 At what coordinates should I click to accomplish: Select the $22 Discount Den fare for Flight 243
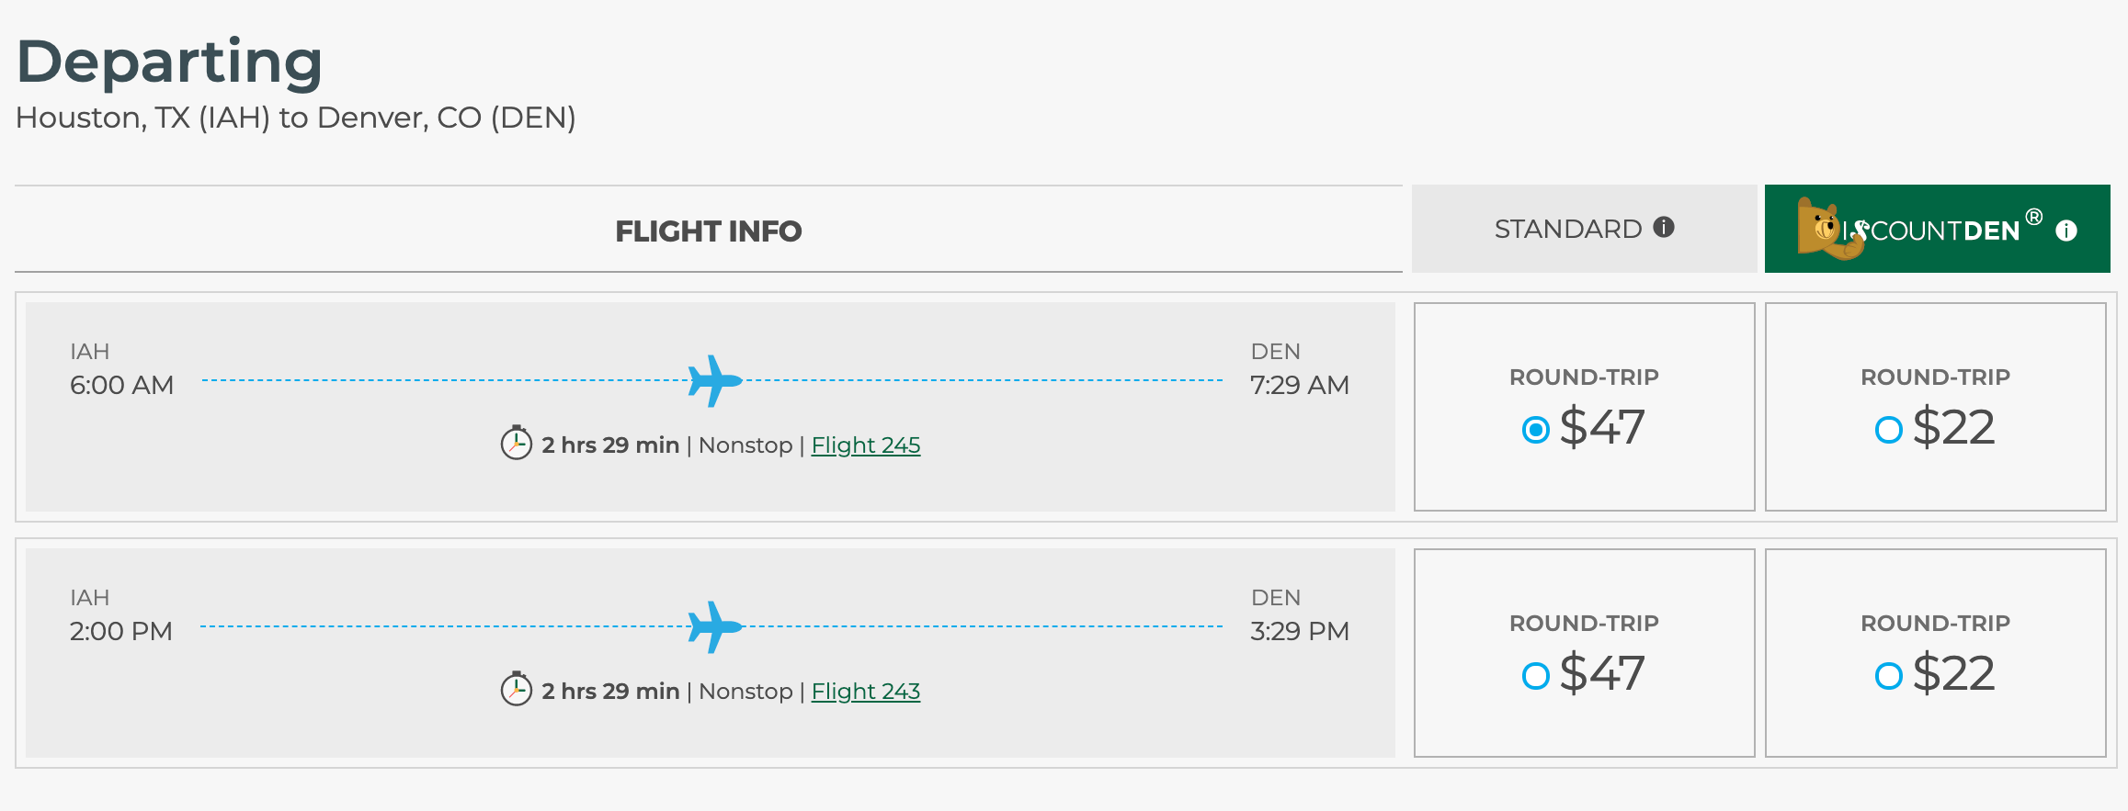pyautogui.click(x=1888, y=676)
